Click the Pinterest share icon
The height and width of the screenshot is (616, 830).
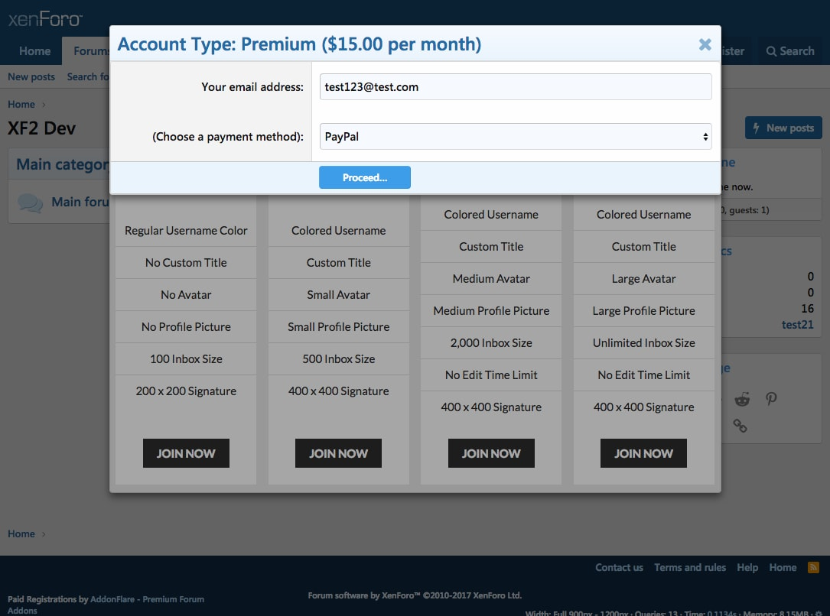(x=771, y=399)
